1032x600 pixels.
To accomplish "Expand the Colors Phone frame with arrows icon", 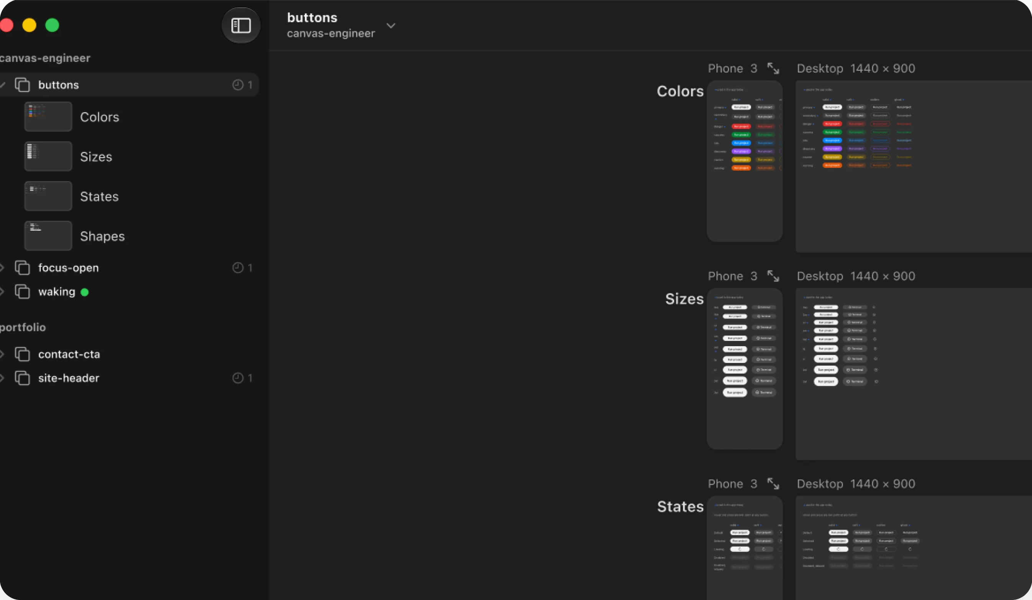I will point(773,69).
